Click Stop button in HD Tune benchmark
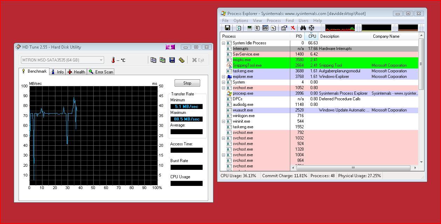Viewport: 441px width, 224px height. pyautogui.click(x=187, y=83)
